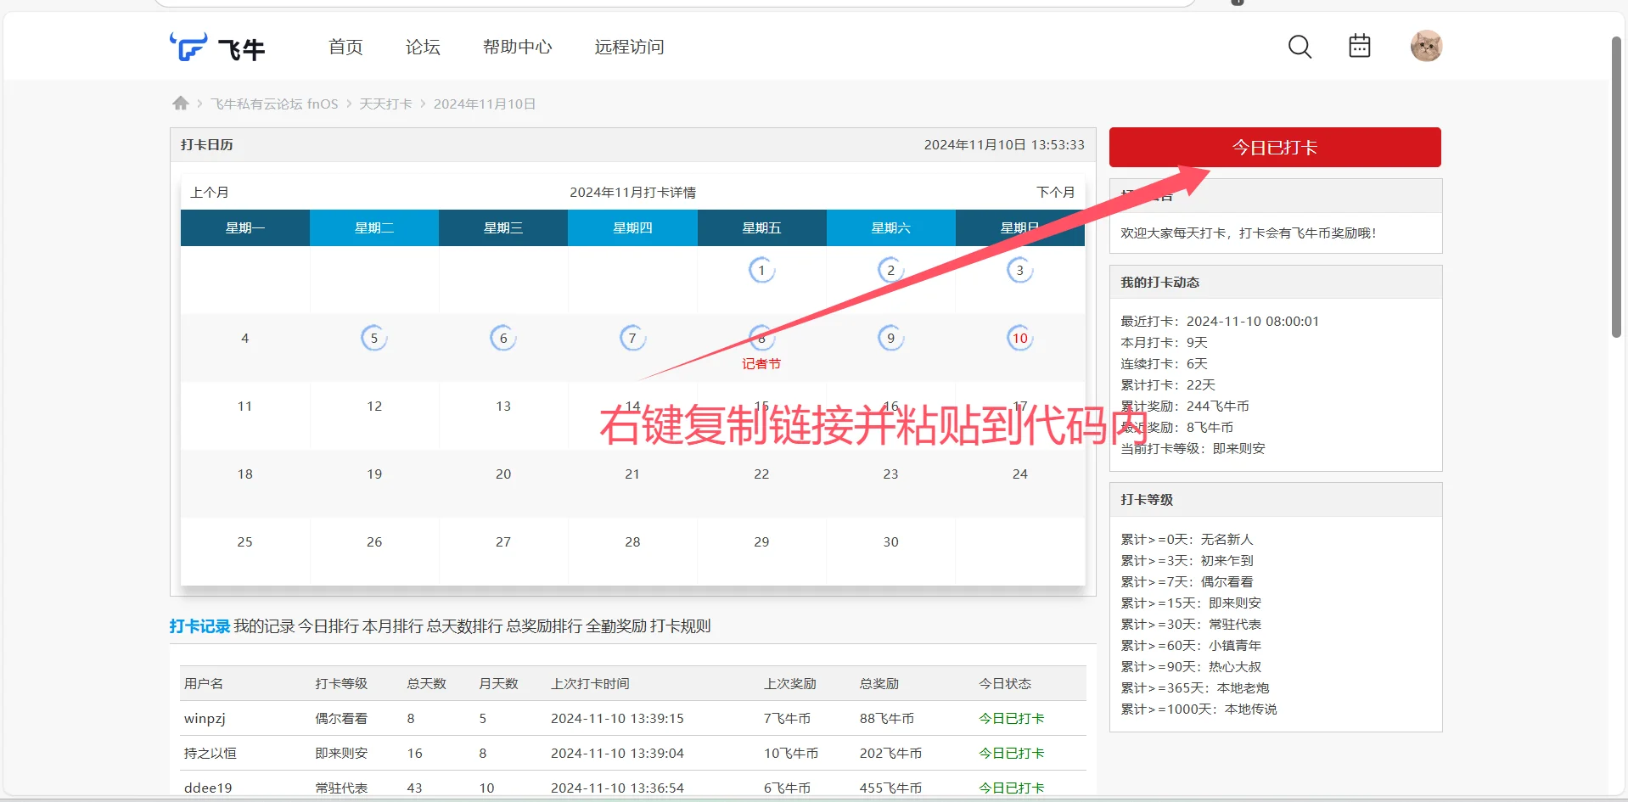This screenshot has width=1628, height=802.
Task: Select circled day 1 in calendar
Action: 761,271
